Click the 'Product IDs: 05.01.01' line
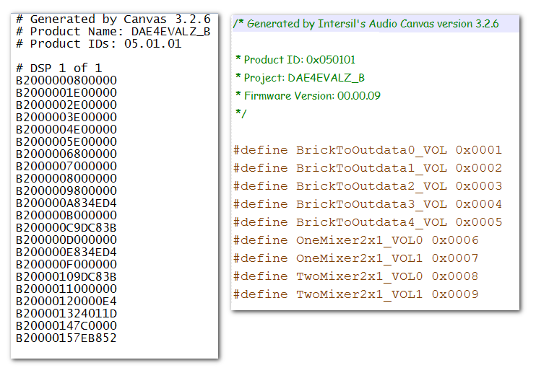 [98, 43]
